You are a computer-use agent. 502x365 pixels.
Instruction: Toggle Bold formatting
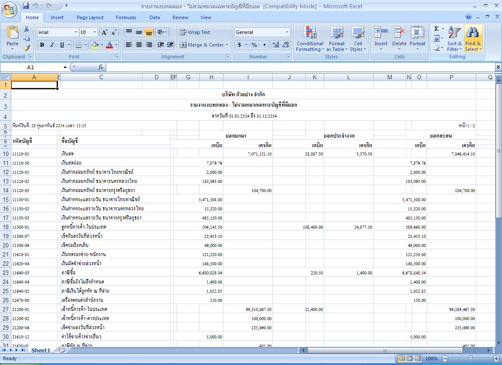coord(42,45)
